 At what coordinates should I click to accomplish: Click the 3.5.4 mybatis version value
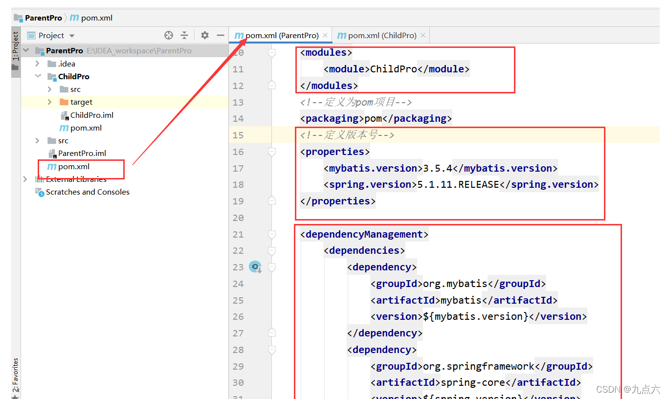click(x=438, y=168)
